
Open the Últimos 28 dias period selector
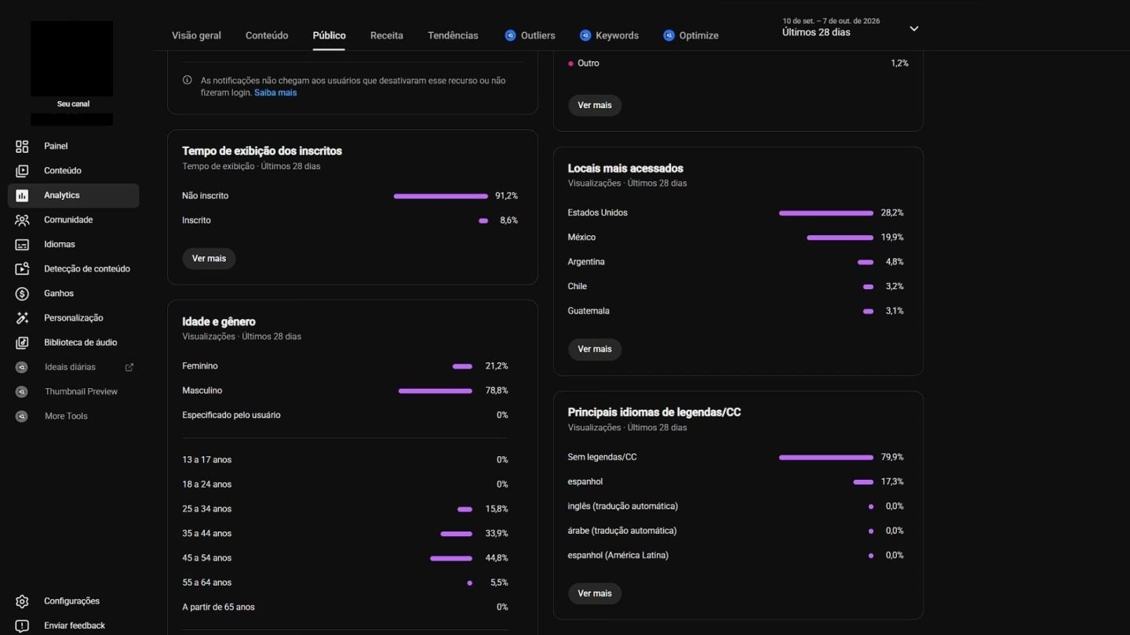[x=851, y=27]
